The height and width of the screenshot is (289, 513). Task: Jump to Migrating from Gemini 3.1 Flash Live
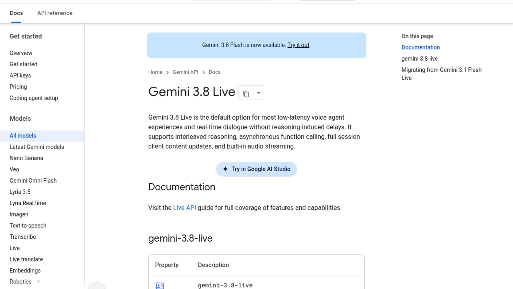click(441, 74)
